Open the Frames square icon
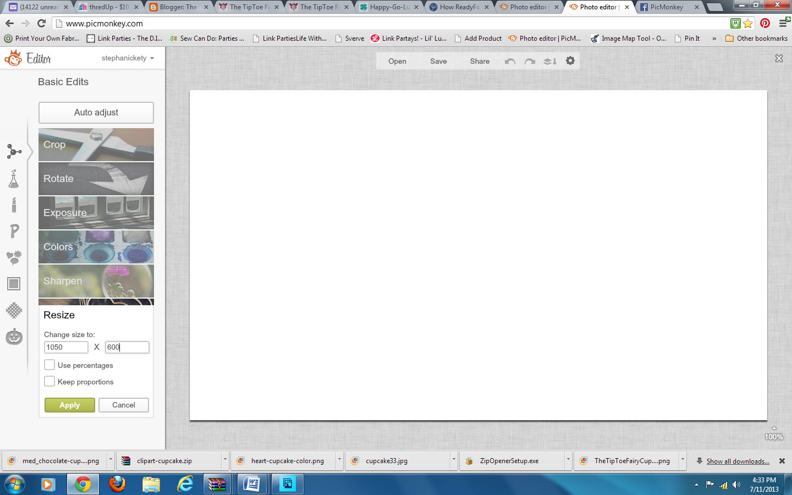Screen dimensions: 792x495 tap(14, 284)
